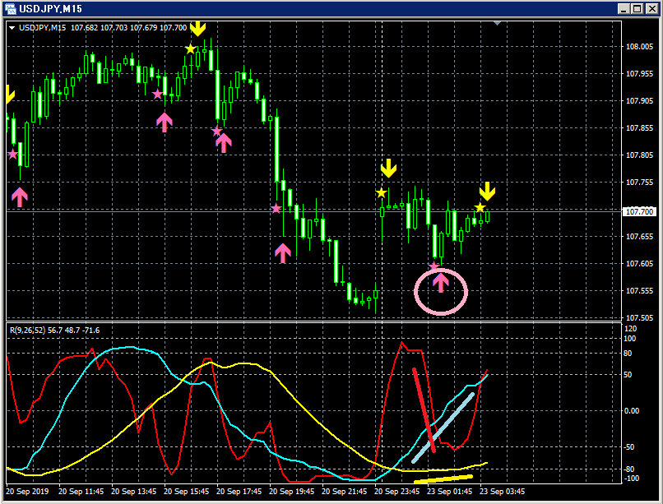Viewport: 663px width, 504px height.
Task: Click the 0.00 level on indicator scale
Action: pyautogui.click(x=632, y=410)
